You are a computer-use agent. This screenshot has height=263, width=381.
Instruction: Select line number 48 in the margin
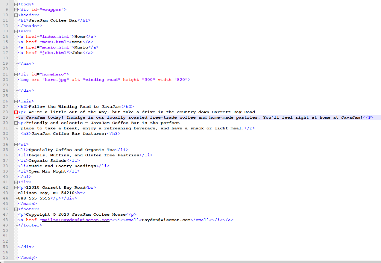5,220
